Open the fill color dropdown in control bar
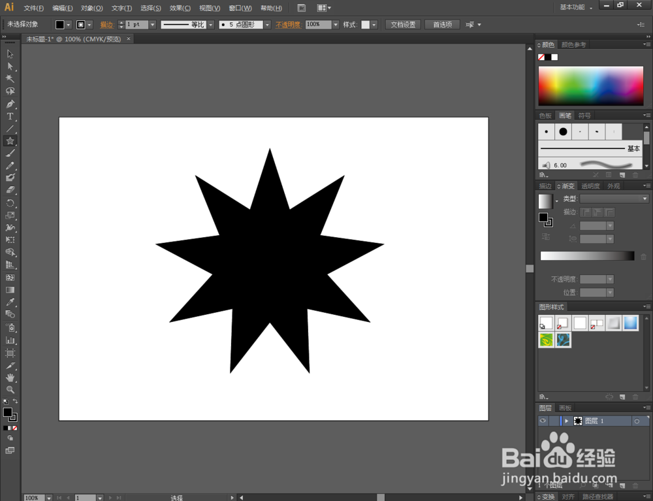This screenshot has width=653, height=501. pyautogui.click(x=69, y=25)
